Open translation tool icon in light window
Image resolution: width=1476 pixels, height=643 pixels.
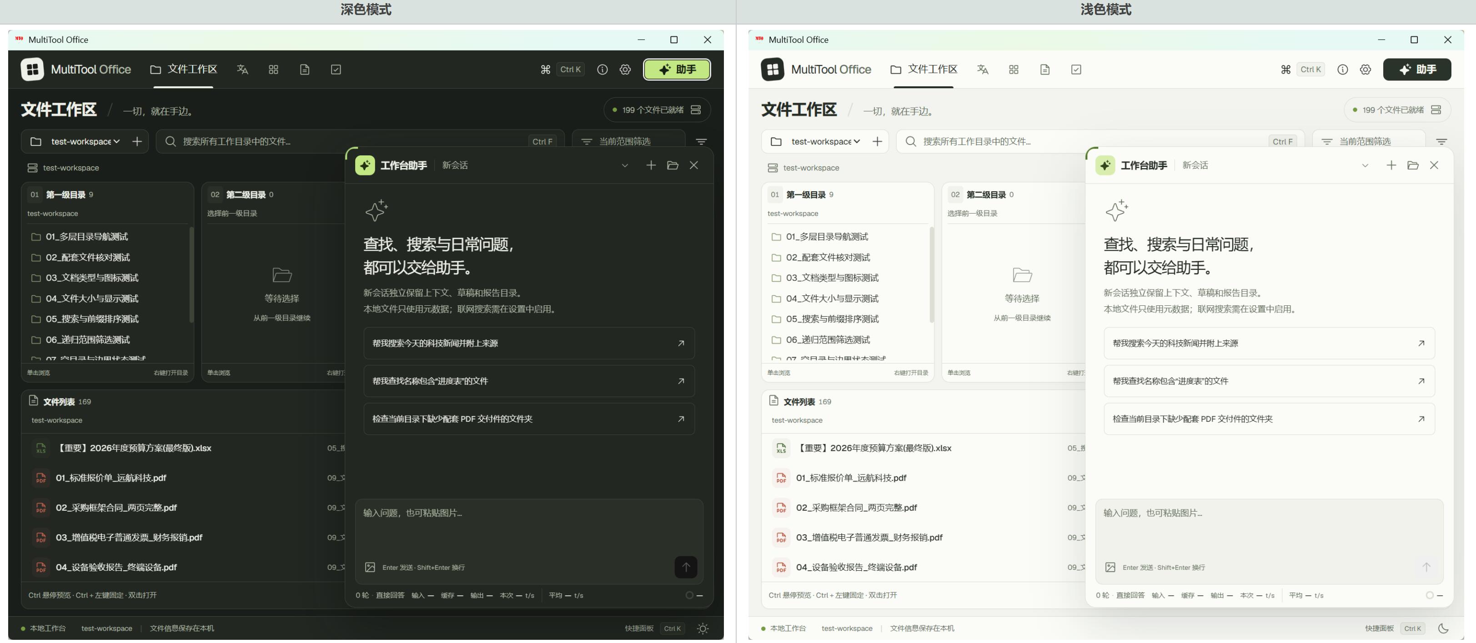(983, 69)
